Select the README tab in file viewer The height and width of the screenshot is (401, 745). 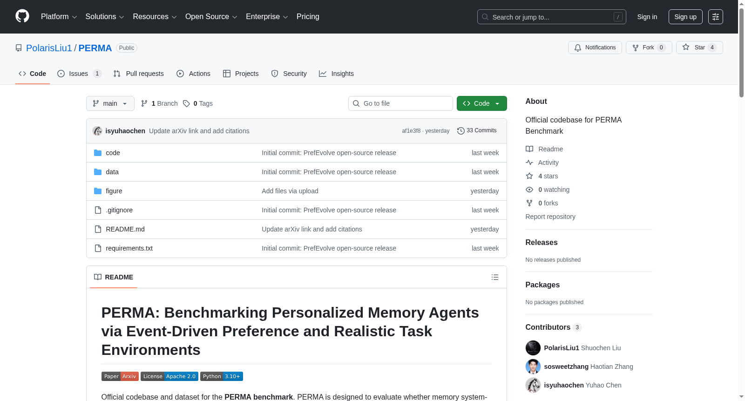[114, 277]
